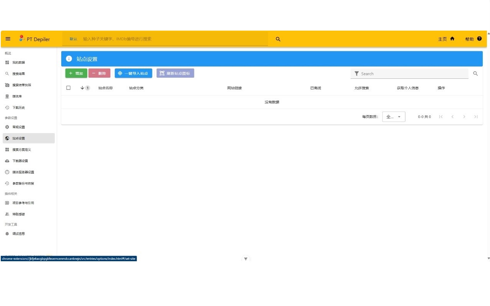Go to first page of the table
Image resolution: width=490 pixels, height=306 pixels.
(x=441, y=117)
